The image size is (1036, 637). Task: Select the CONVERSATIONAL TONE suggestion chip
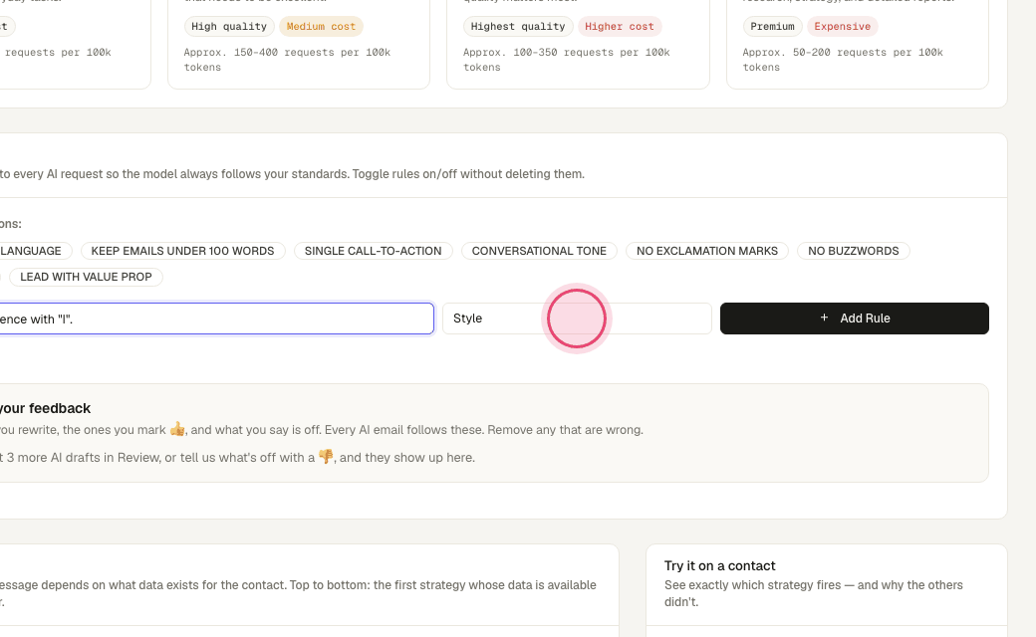(539, 251)
